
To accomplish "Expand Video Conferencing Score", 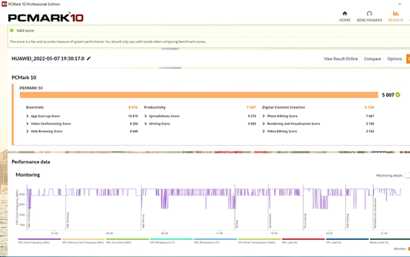I will click(x=27, y=124).
